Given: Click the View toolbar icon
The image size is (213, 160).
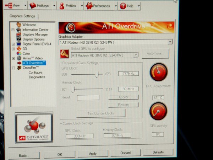Looking at the screenshot, I should pyautogui.click(x=9, y=5).
